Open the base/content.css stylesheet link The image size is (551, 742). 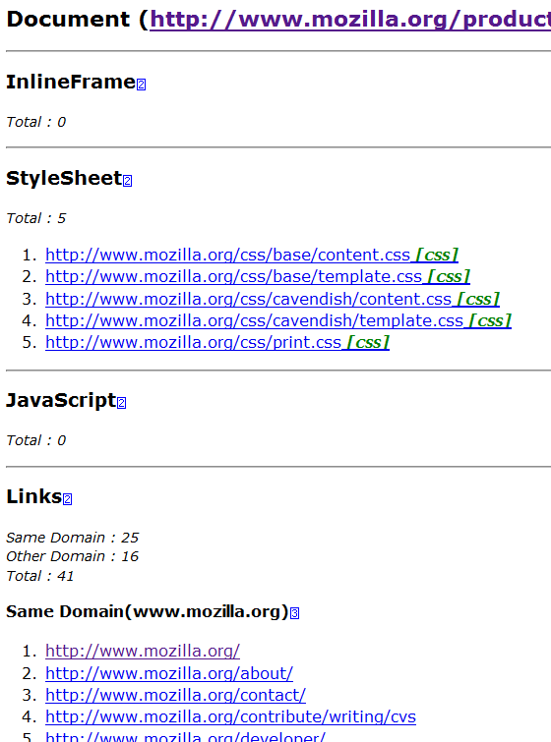(228, 256)
